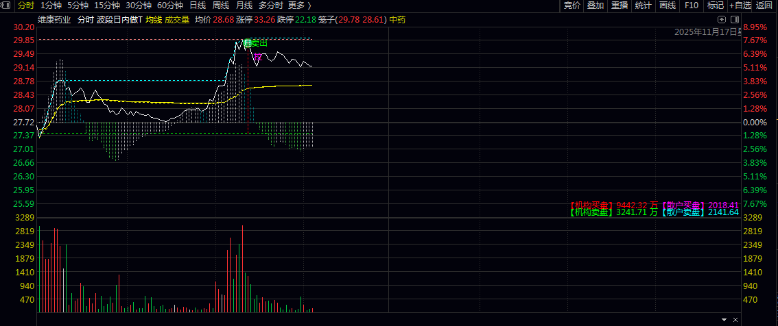The image size is (778, 326).
Task: Click the 散户买盘 2018.41 value
Action: click(723, 205)
